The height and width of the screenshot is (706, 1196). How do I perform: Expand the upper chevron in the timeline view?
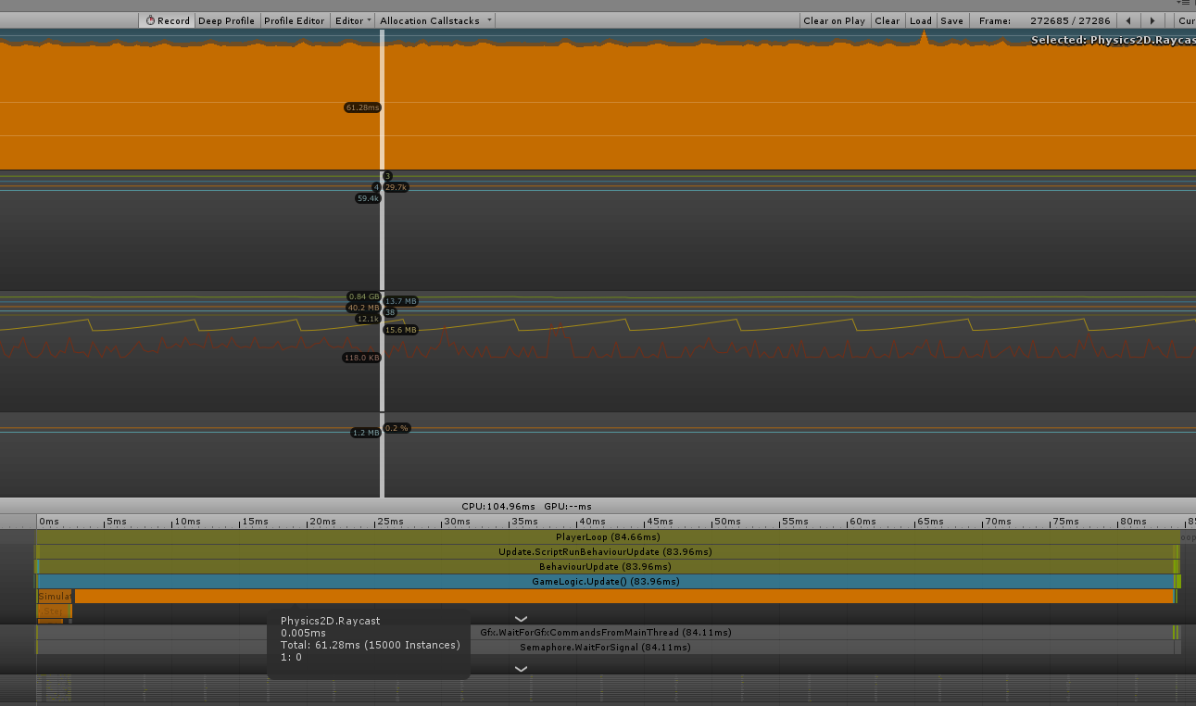[x=521, y=618]
